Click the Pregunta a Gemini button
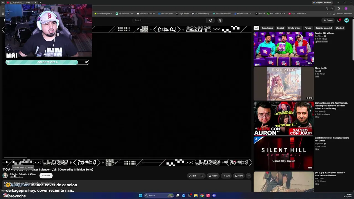Screen dimensions: 354x199 pos(322,2)
